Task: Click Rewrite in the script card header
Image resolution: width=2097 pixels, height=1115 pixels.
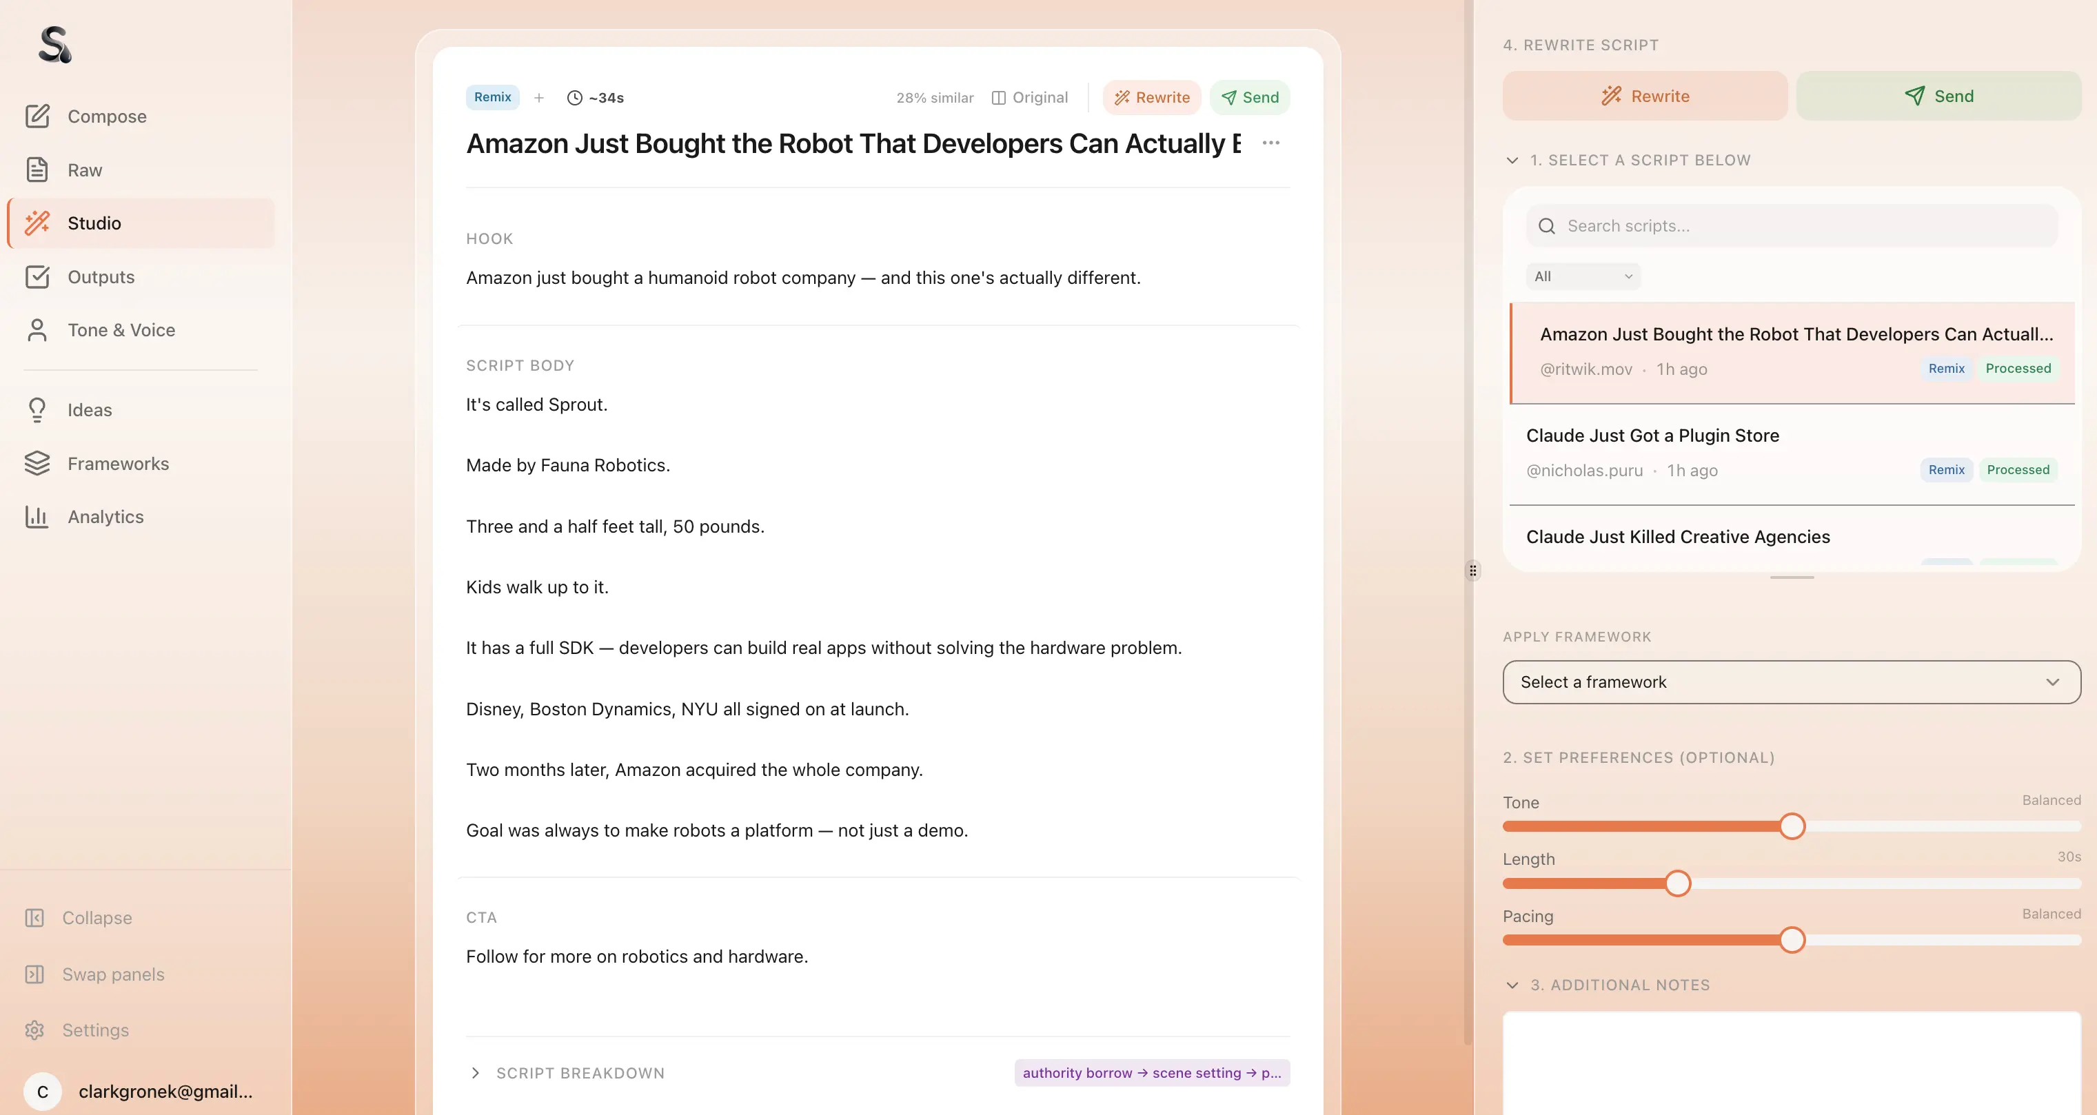Action: (1152, 98)
